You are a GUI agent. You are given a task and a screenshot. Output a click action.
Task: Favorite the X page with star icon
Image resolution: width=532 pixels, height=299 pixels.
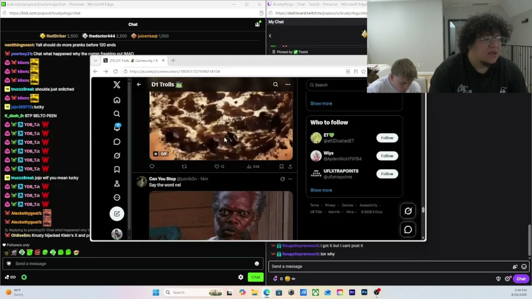(x=363, y=71)
